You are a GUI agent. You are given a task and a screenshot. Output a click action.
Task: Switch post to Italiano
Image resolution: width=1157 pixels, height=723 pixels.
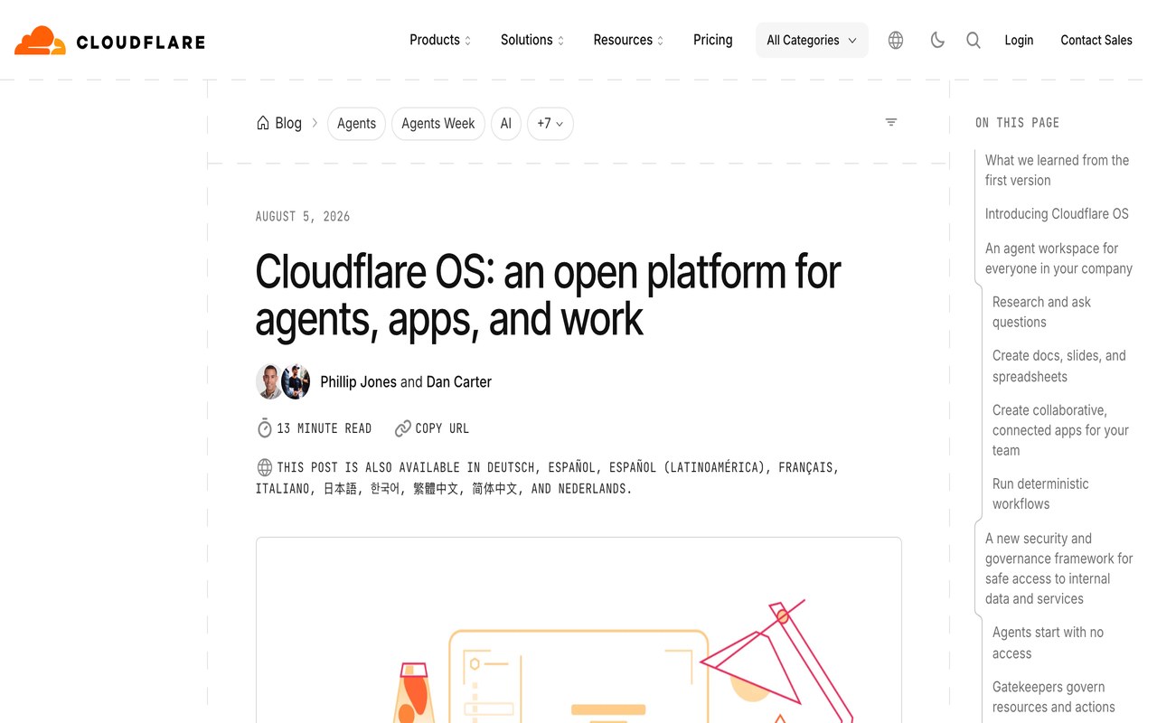284,488
